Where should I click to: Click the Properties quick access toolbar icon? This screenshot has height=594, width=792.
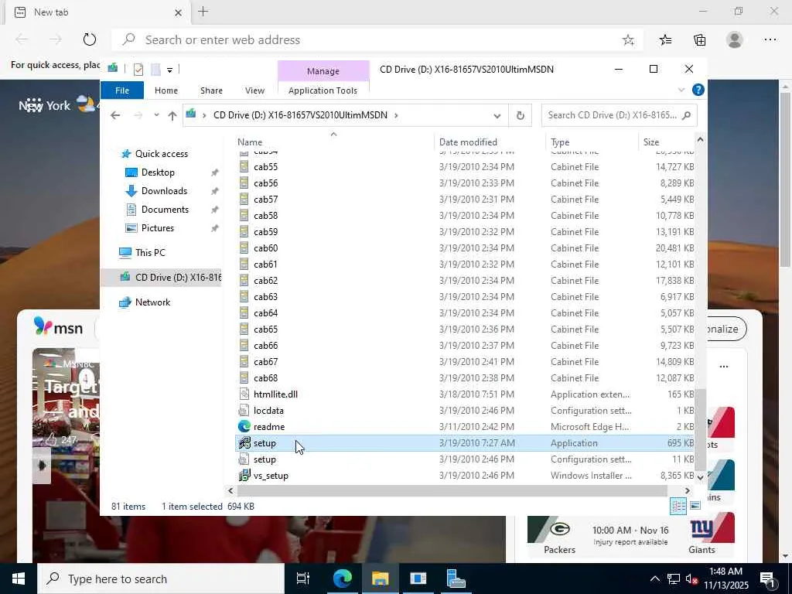pos(138,69)
